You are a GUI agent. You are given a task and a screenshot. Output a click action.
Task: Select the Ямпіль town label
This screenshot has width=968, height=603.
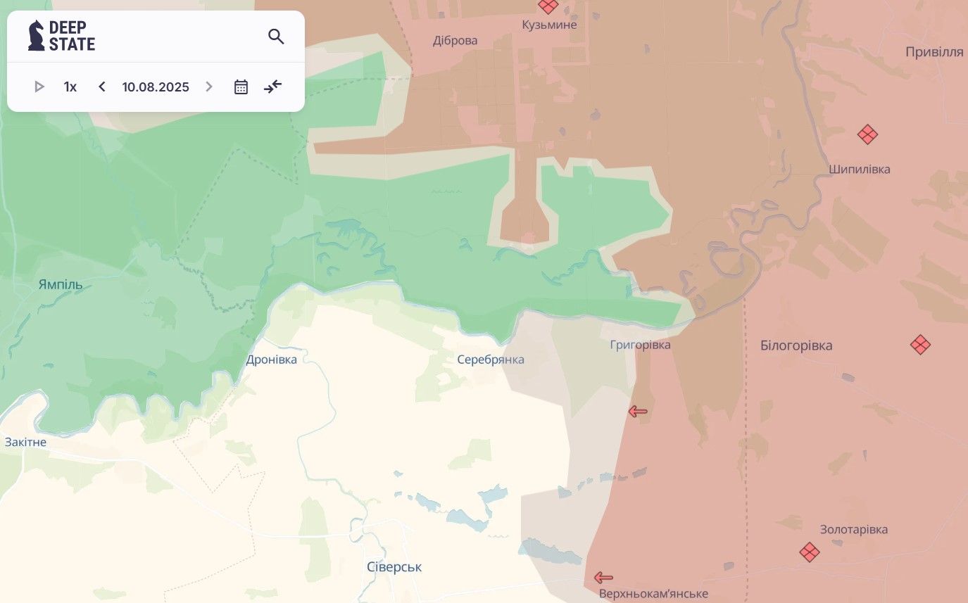click(61, 285)
